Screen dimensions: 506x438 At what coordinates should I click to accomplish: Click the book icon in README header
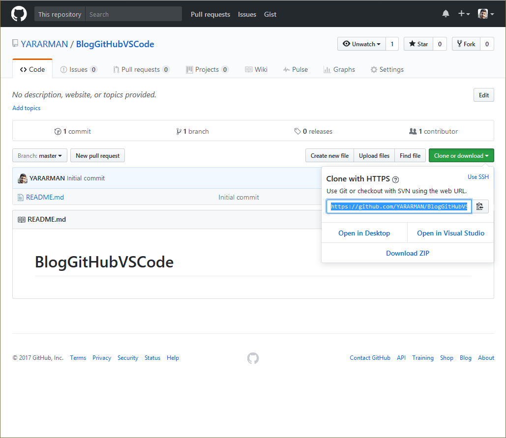21,220
